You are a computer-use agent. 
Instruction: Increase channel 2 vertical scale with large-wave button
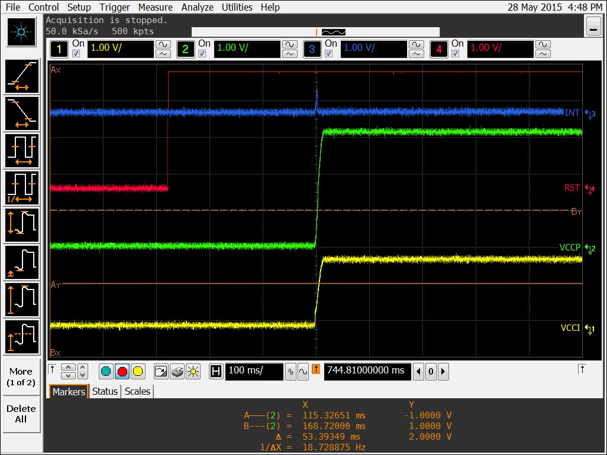click(x=290, y=44)
